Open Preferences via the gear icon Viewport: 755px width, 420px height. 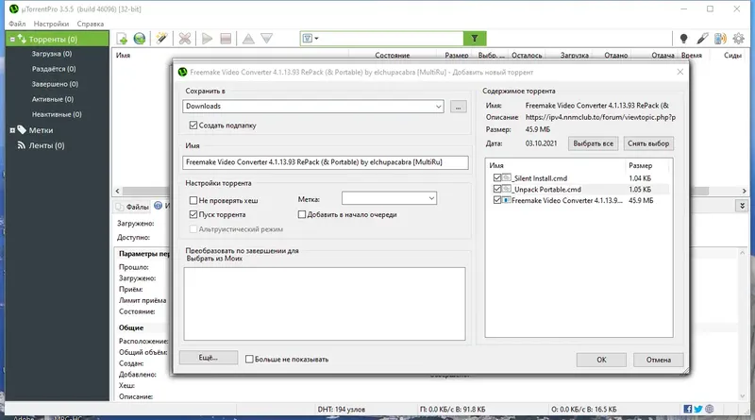pyautogui.click(x=738, y=39)
